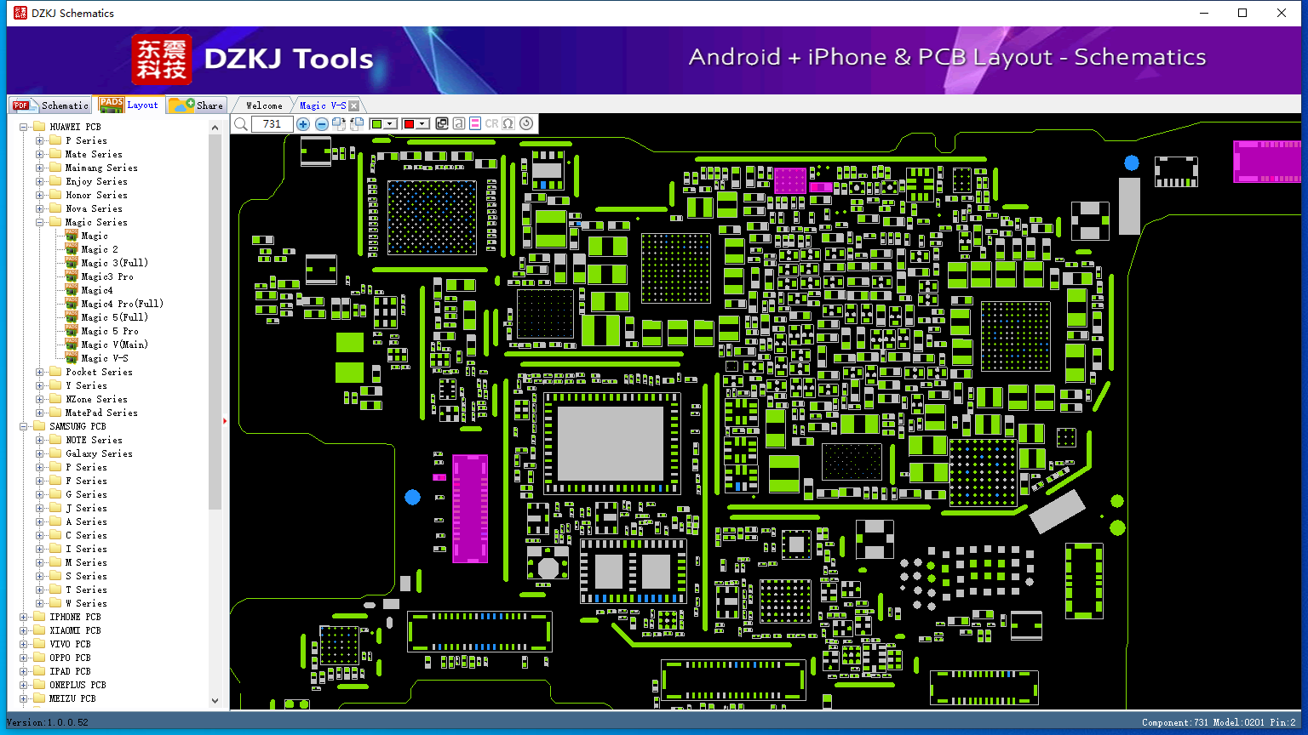The height and width of the screenshot is (735, 1308).
Task: Toggle the CR component display button
Action: [491, 124]
